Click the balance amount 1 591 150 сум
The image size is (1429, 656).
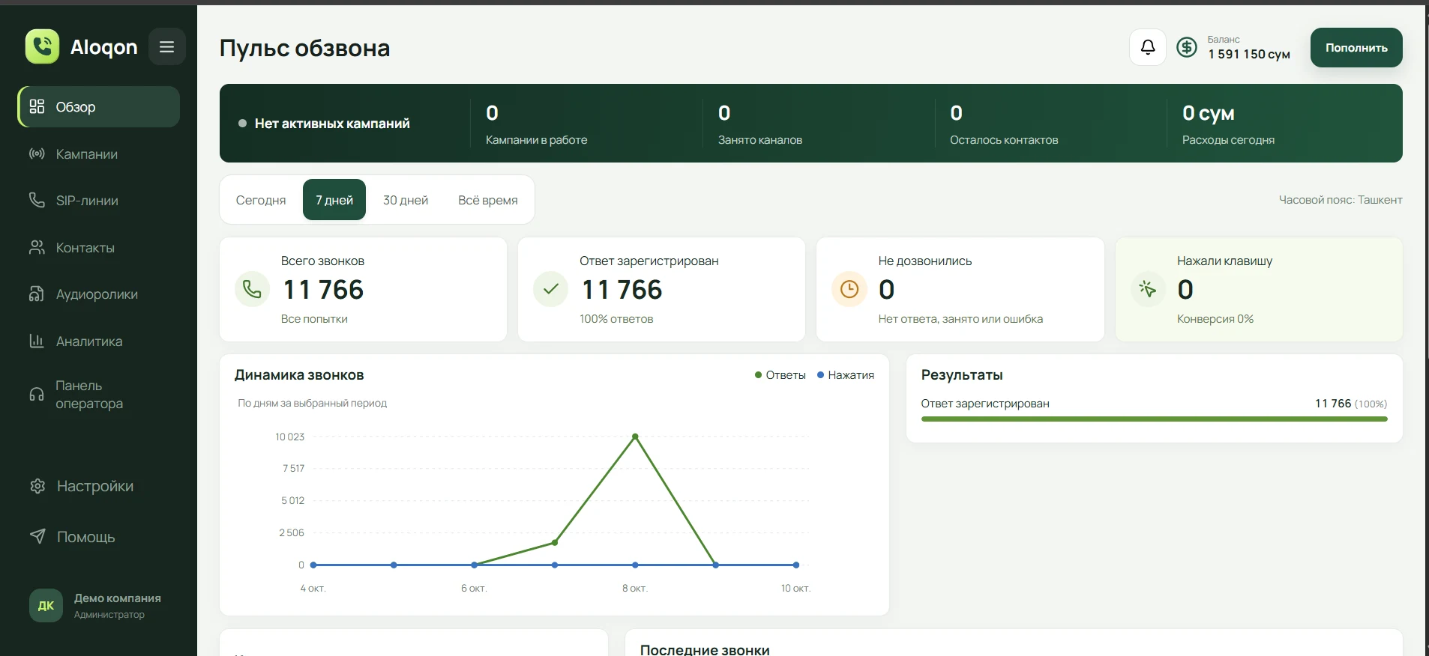(1249, 54)
